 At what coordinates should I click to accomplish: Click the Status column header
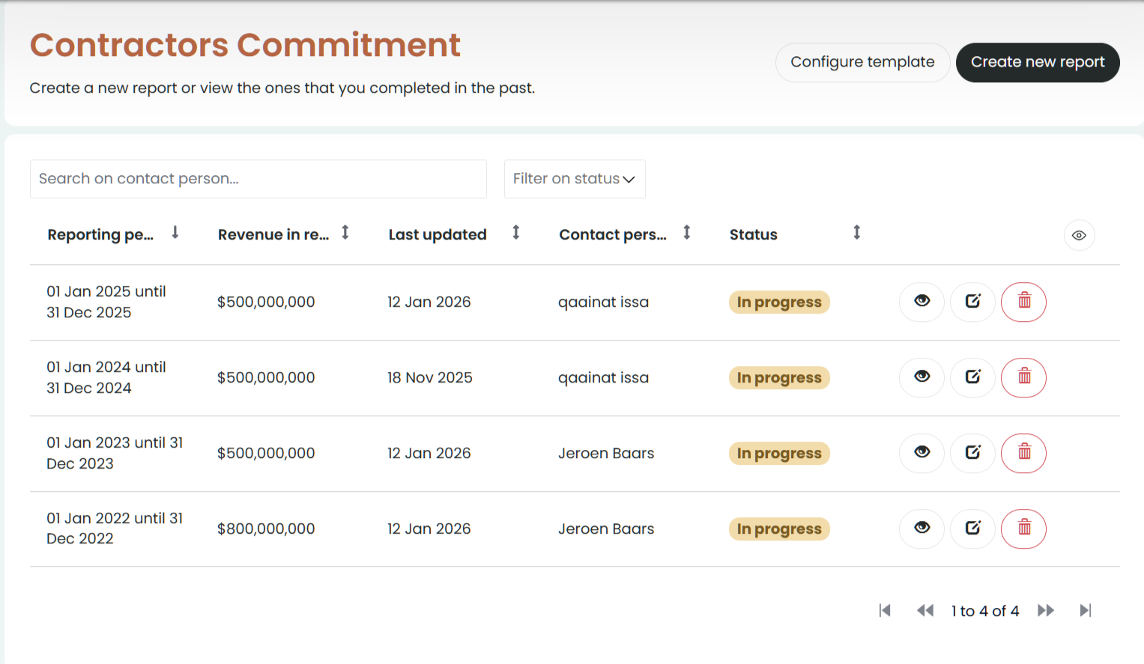tap(754, 235)
